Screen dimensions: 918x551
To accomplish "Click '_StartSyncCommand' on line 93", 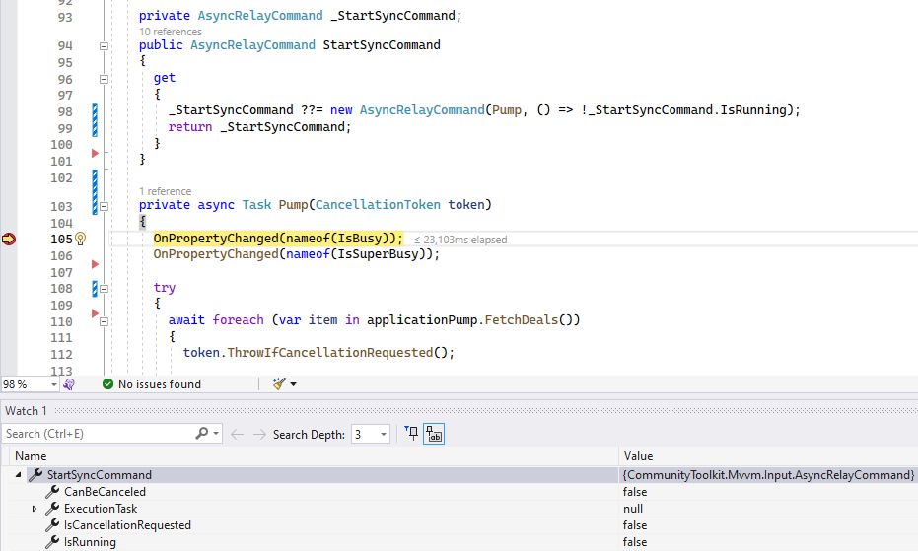I will (392, 15).
